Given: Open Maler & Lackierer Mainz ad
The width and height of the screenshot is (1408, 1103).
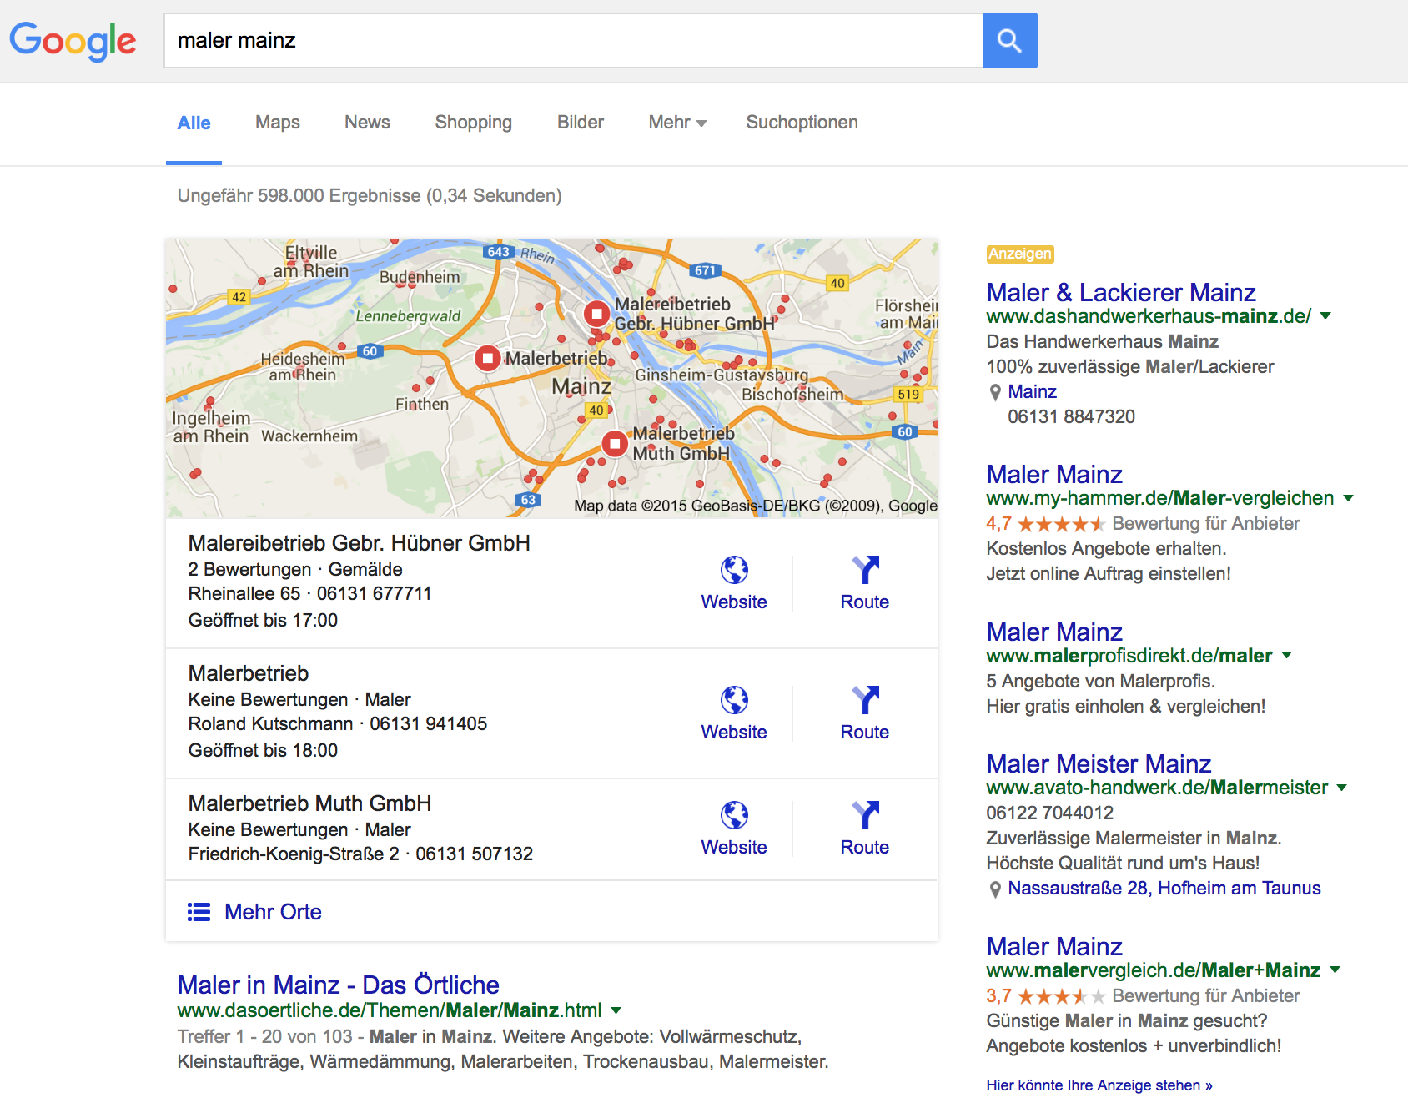Looking at the screenshot, I should [1121, 292].
